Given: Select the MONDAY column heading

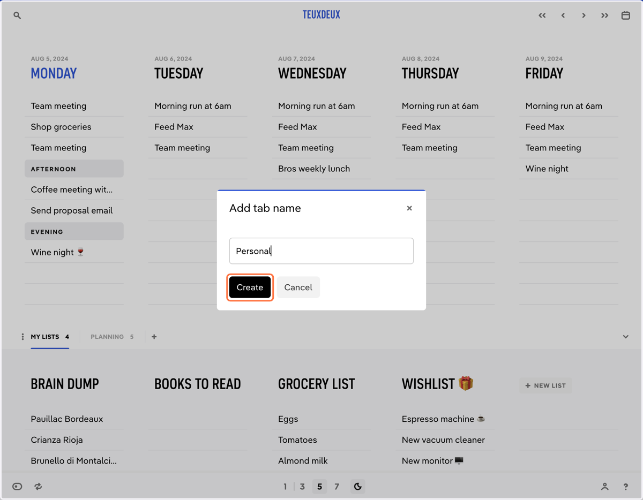Looking at the screenshot, I should tap(54, 73).
